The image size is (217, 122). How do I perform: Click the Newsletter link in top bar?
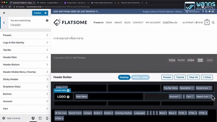pyautogui.click(x=193, y=12)
